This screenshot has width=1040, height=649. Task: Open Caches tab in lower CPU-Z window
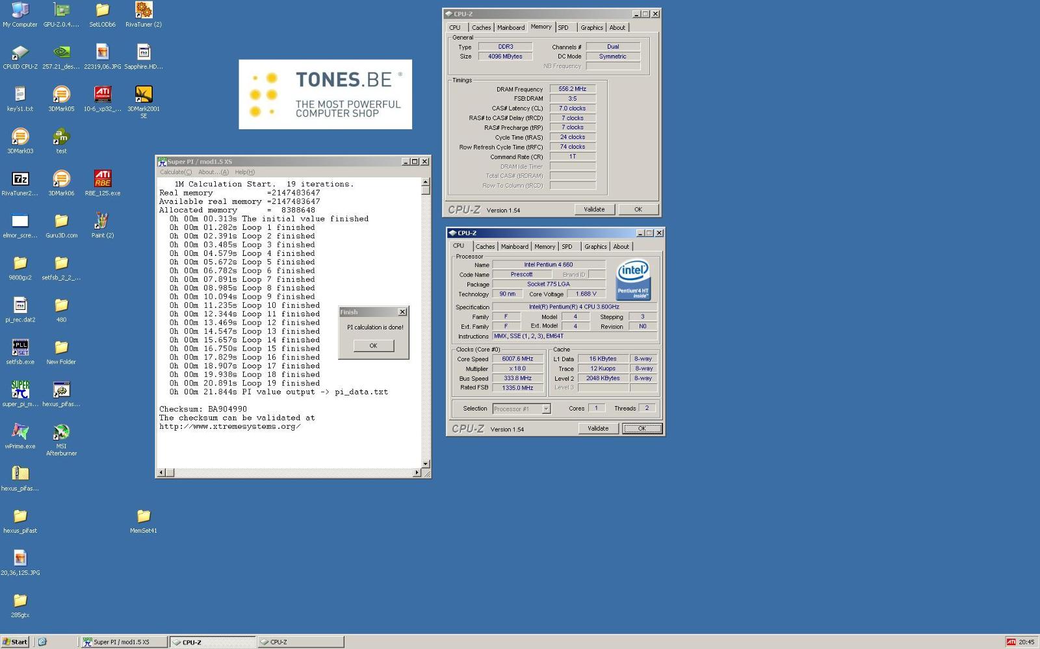[485, 246]
